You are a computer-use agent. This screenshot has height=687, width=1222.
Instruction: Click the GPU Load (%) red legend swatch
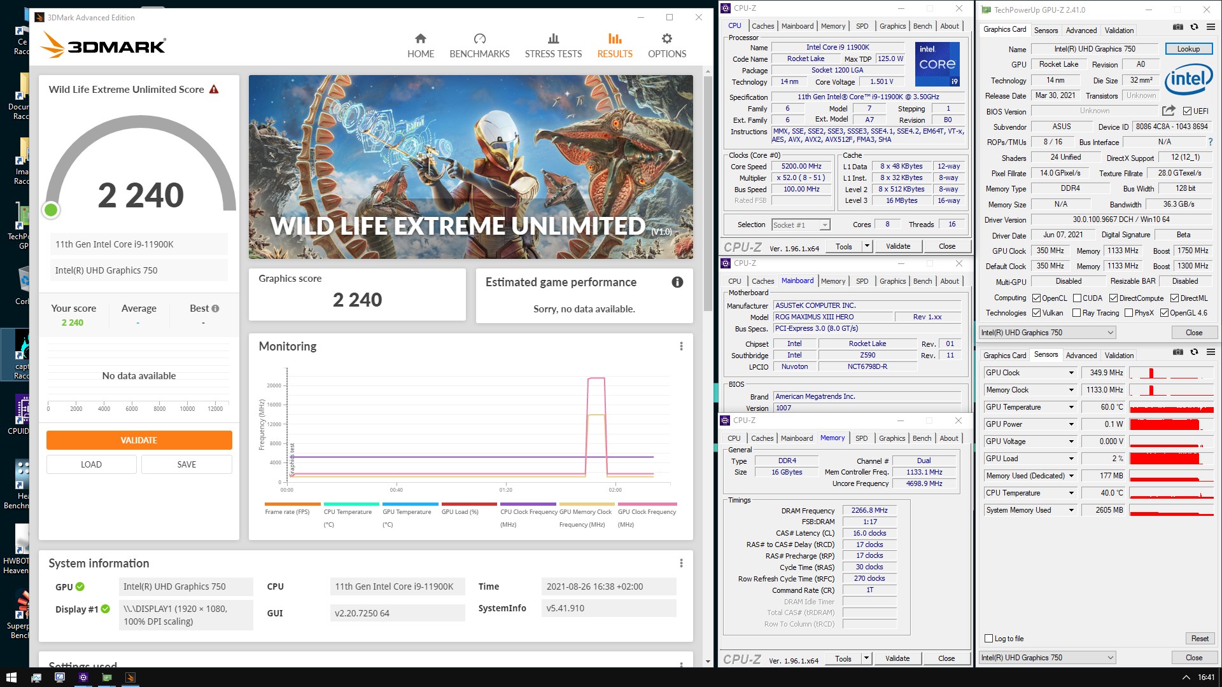tap(469, 504)
